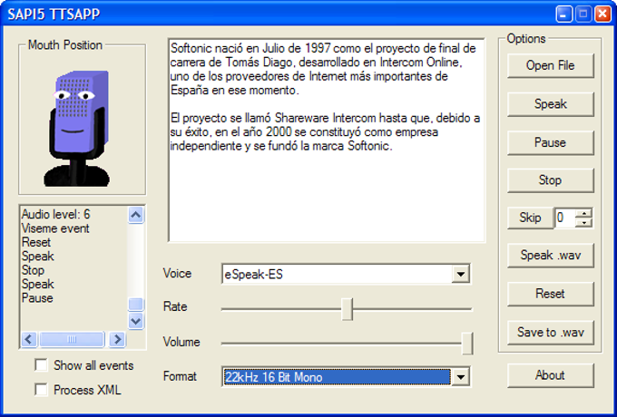
Task: Click into the skip value field
Action: (565, 218)
